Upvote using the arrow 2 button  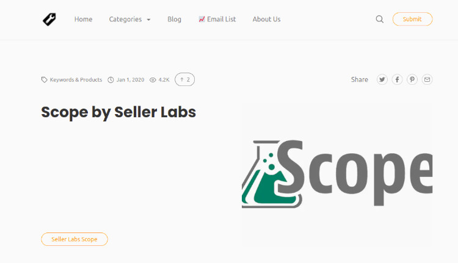pos(184,79)
